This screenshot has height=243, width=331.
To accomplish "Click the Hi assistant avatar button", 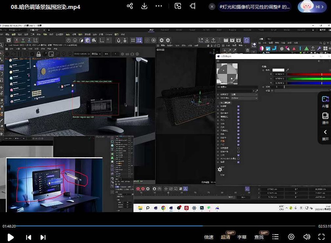I will pos(313,7).
